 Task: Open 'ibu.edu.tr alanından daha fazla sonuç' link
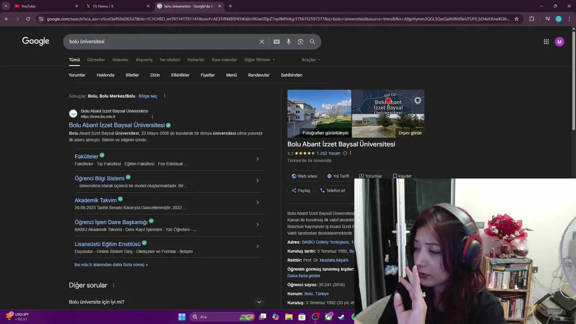click(x=111, y=265)
